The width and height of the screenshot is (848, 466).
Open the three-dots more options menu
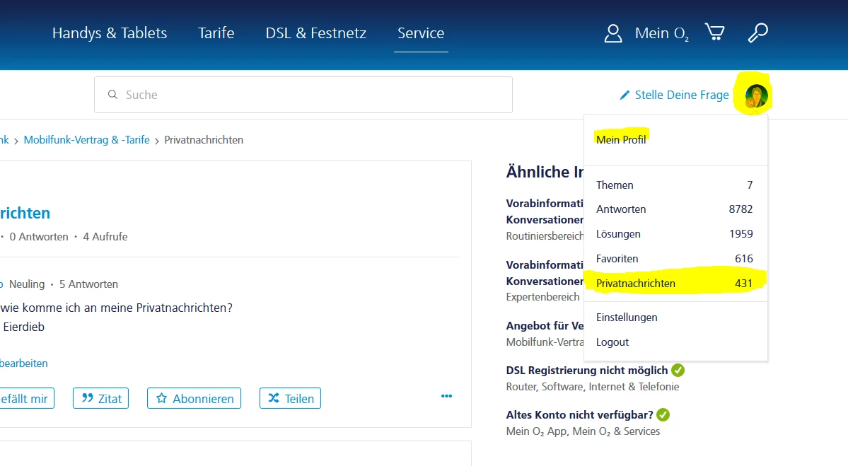point(446,396)
